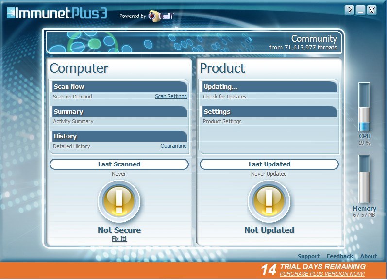This screenshot has width=387, height=279.
Task: Click the 'Not Updated' status text
Action: [x=269, y=230]
